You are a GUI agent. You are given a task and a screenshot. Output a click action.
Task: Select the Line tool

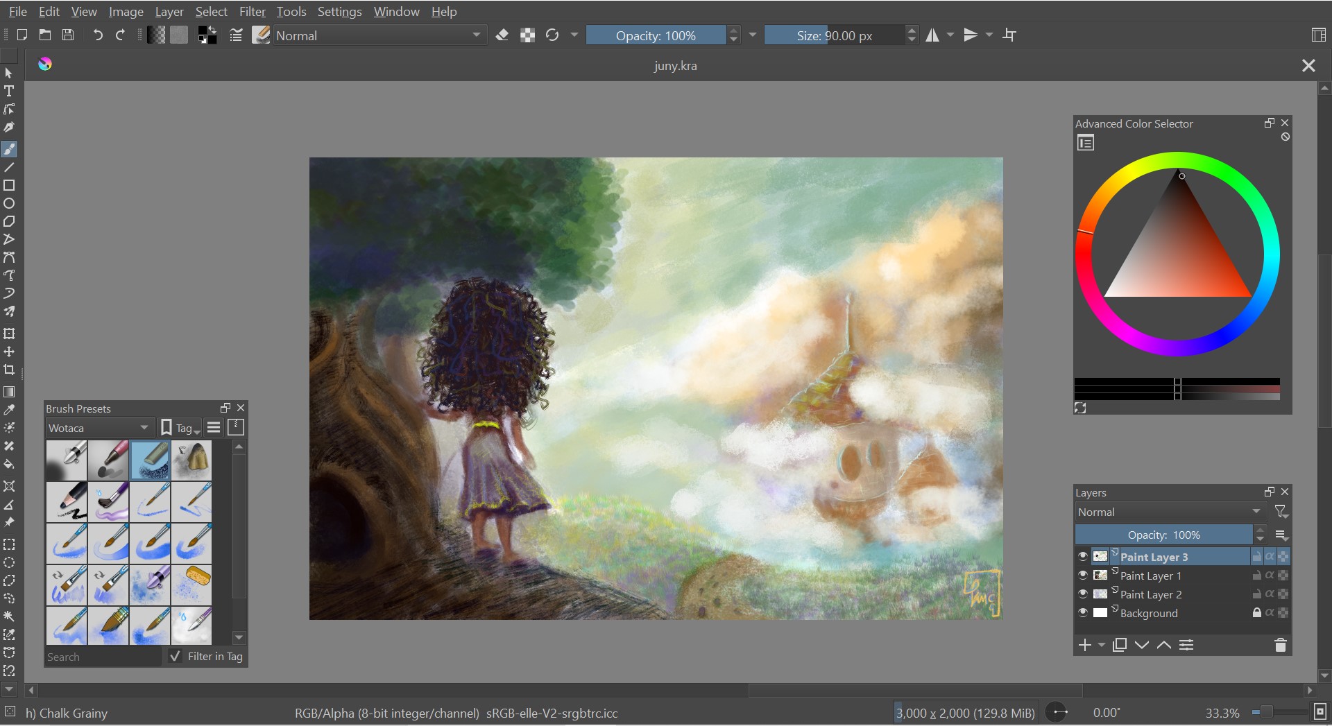[9, 167]
